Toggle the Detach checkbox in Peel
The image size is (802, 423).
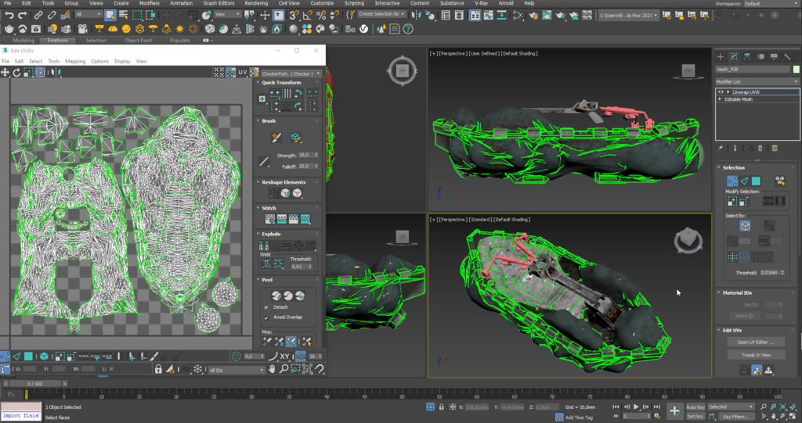coord(266,307)
